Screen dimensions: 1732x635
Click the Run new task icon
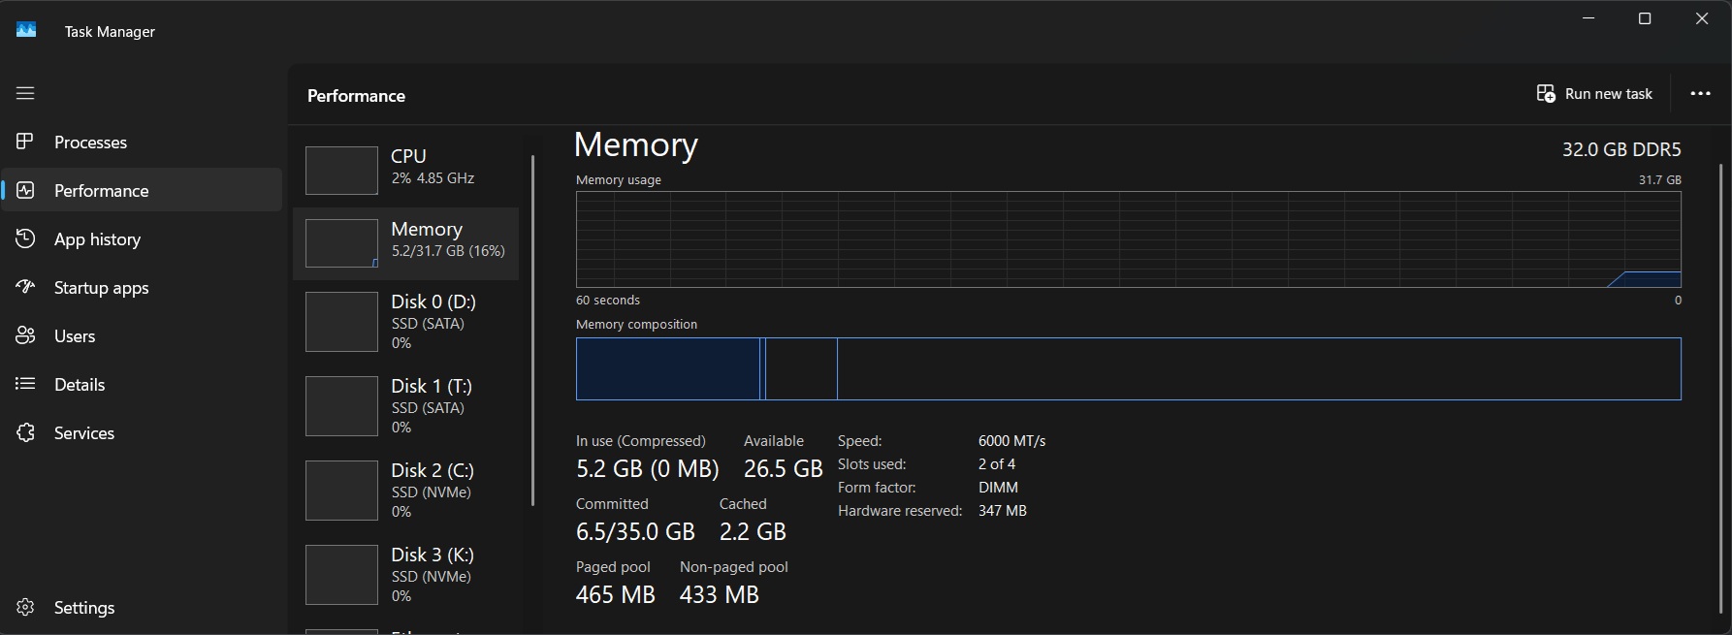click(x=1546, y=93)
